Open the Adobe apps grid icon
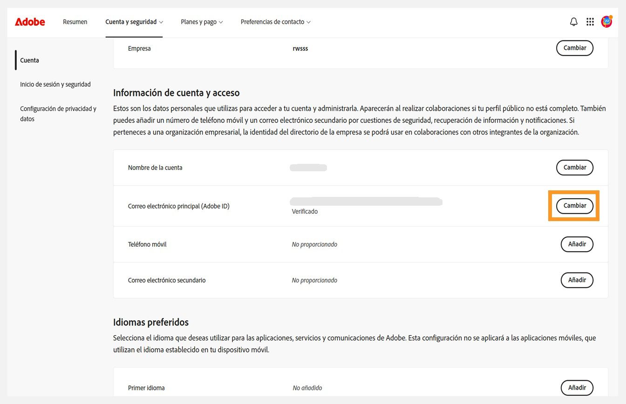Viewport: 626px width, 404px height. pos(590,21)
